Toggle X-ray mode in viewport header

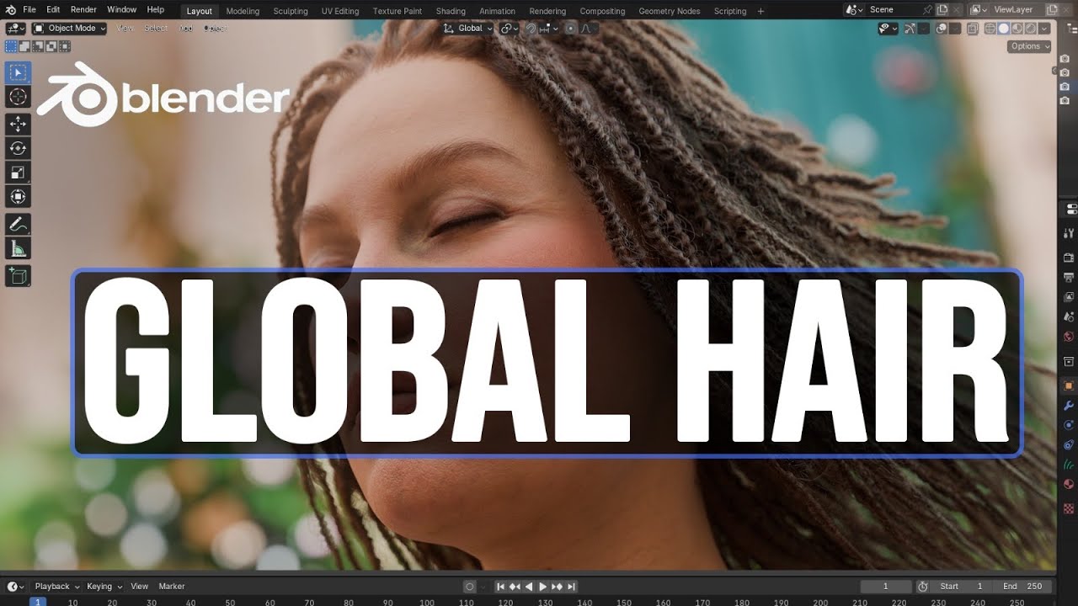coord(973,29)
